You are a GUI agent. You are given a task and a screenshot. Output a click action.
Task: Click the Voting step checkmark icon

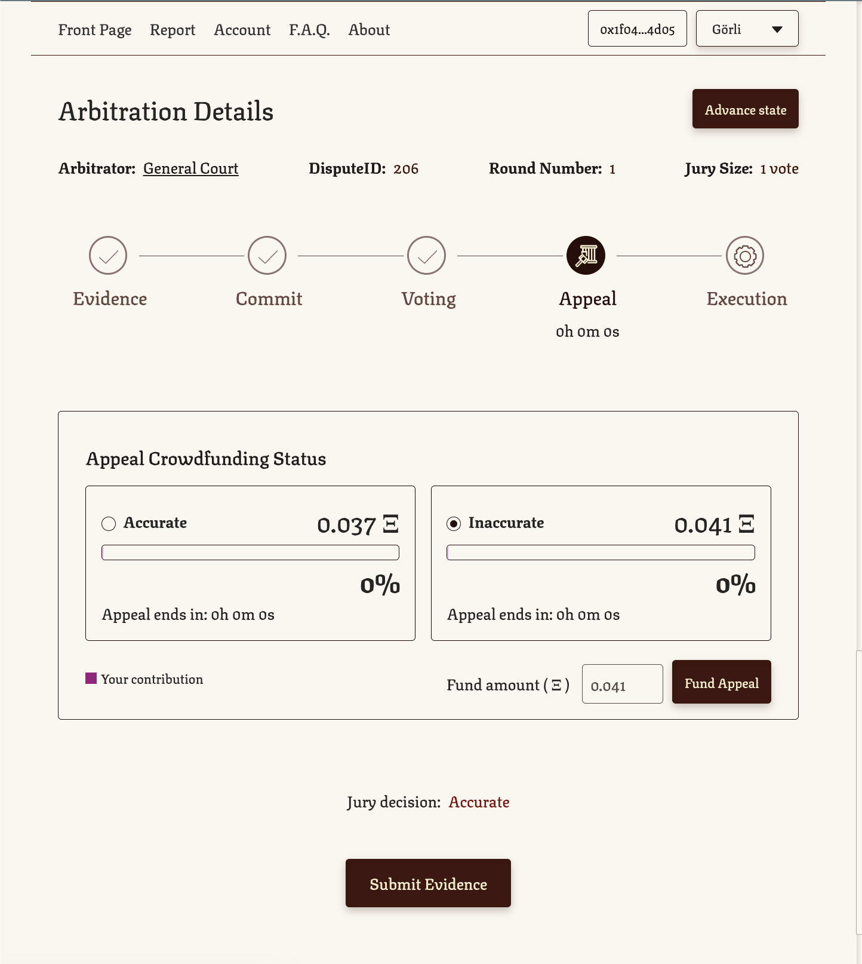[x=427, y=255]
